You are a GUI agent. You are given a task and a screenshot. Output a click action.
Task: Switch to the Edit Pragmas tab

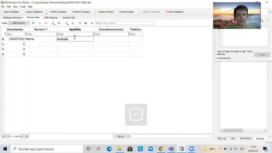[51, 17]
